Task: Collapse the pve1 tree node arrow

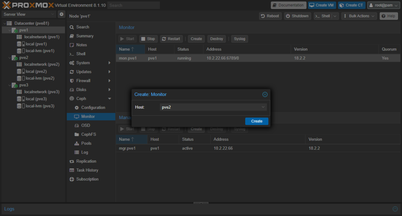Action: (9, 30)
